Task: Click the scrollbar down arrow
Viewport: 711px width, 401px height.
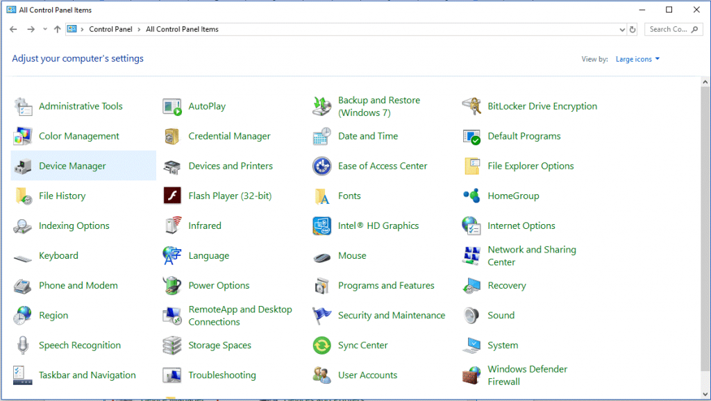Action: point(705,394)
